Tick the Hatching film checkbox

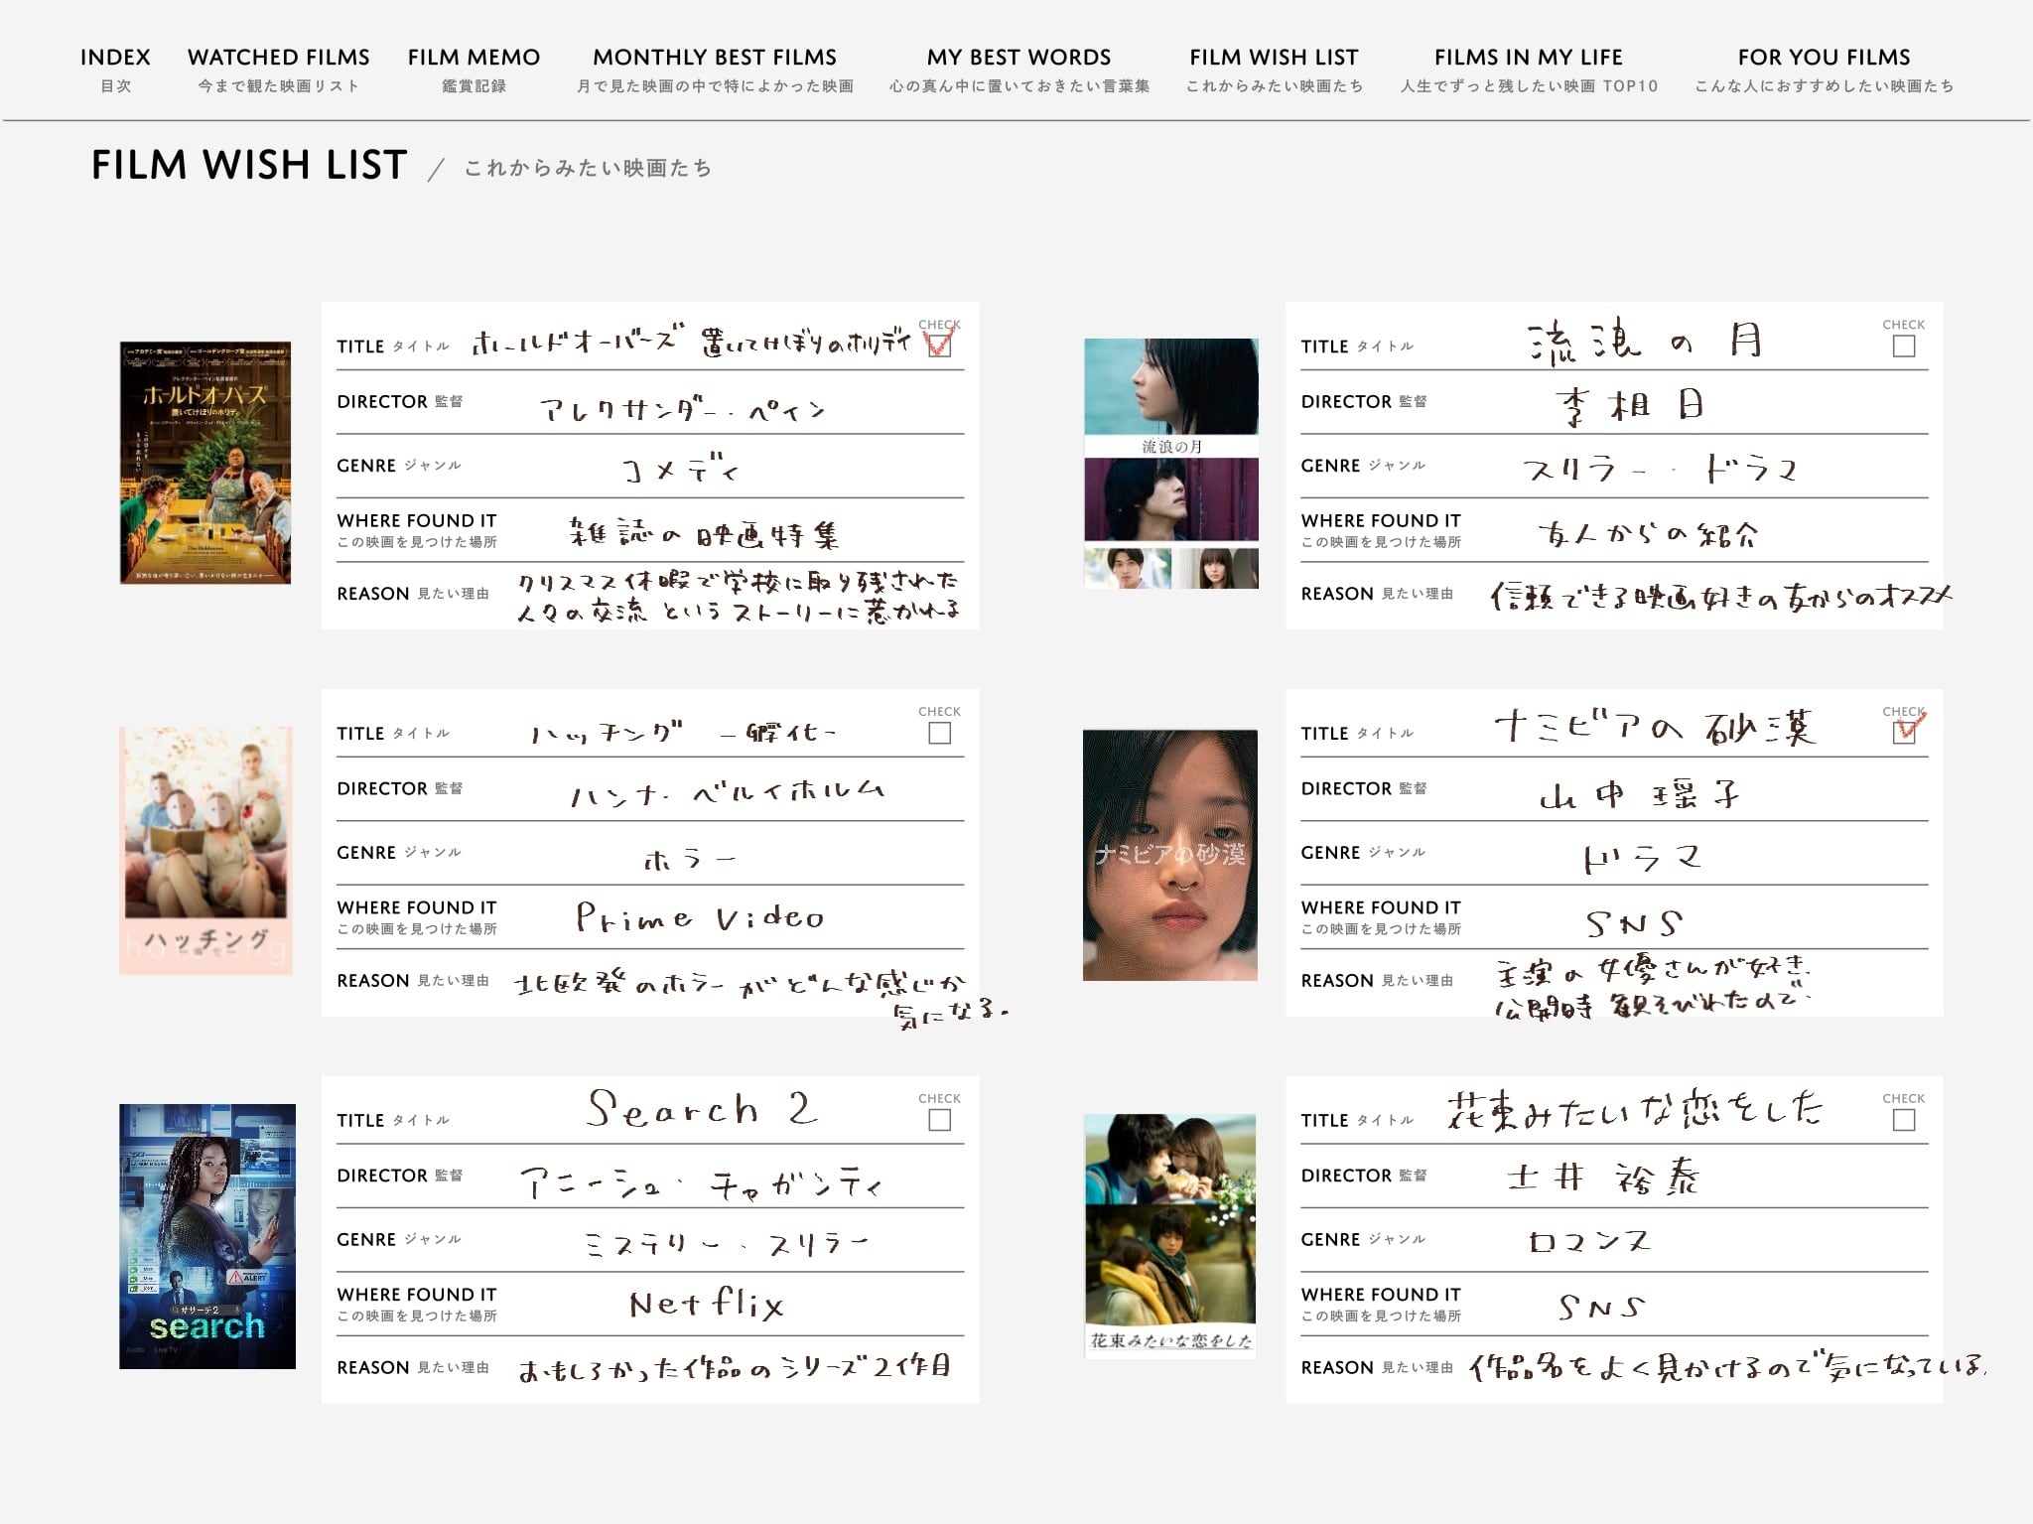point(939,733)
